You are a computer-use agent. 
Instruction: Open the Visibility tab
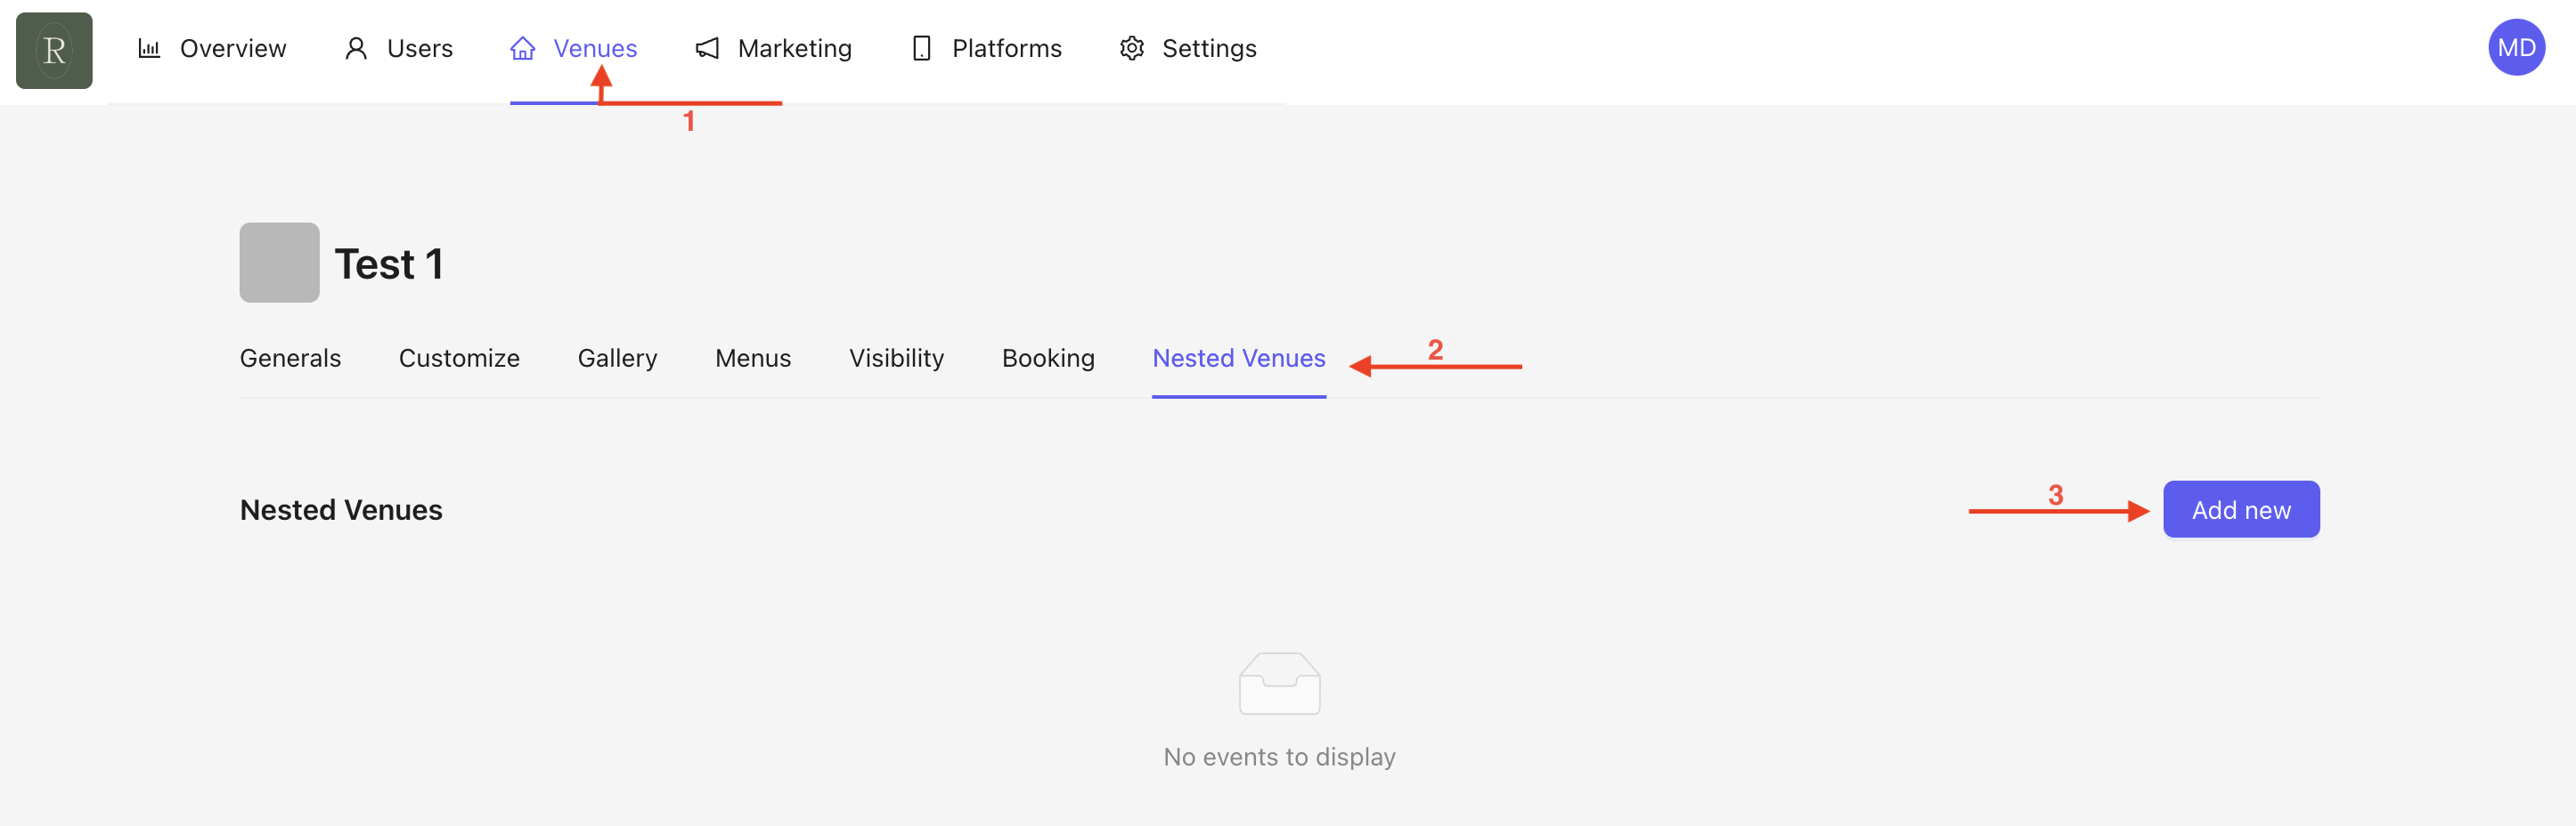point(896,358)
